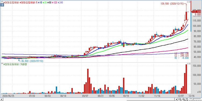Image resolution: width=202 pixels, height=101 pixels.
Task: Select the 120-day moving average legend
Action: [x=55, y=2]
